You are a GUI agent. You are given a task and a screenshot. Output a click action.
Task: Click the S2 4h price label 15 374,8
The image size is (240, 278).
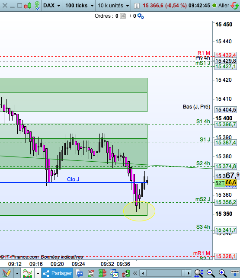click(226, 166)
